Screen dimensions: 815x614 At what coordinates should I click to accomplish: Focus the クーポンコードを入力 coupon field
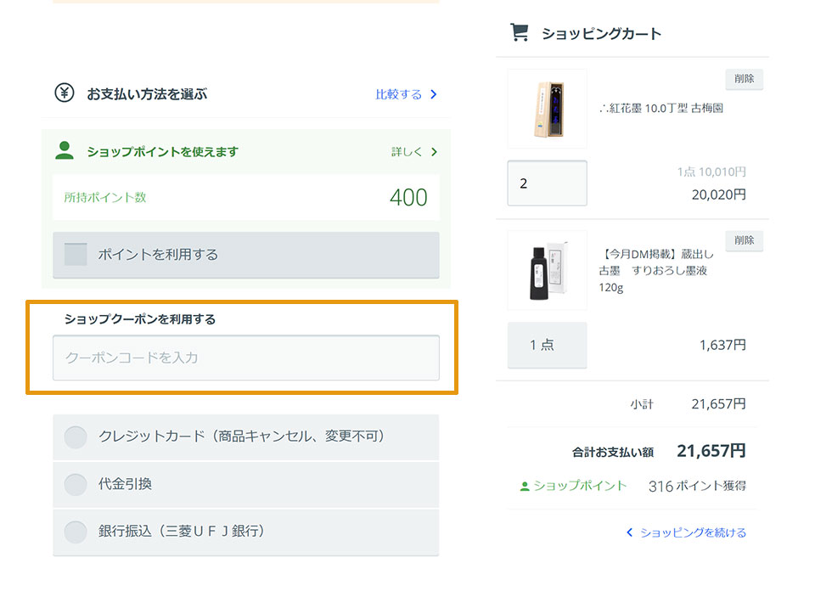coord(246,358)
